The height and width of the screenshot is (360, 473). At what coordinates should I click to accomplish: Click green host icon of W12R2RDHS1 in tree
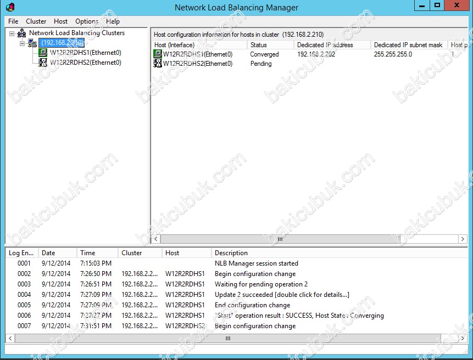click(x=43, y=53)
